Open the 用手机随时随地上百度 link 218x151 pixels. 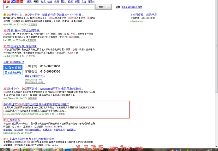(x=132, y=7)
